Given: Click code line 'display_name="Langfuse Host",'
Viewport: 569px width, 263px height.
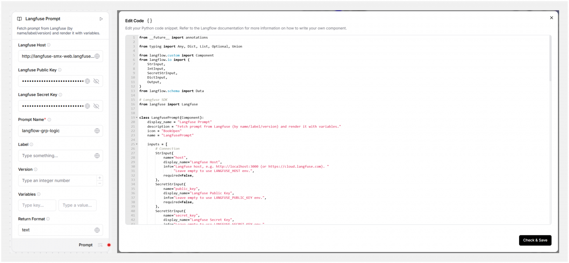Looking at the screenshot, I should point(193,162).
